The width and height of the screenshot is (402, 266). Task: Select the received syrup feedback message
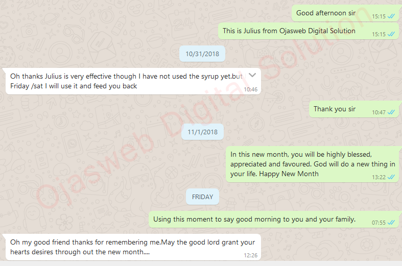pyautogui.click(x=132, y=81)
